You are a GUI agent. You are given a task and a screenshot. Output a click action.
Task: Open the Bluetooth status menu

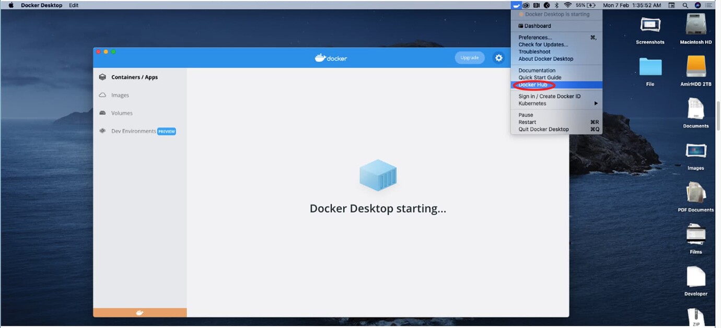tap(555, 5)
